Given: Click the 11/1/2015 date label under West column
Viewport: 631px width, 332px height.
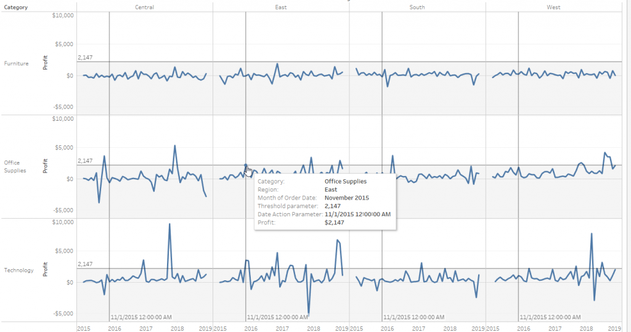Looking at the screenshot, I should point(550,317).
